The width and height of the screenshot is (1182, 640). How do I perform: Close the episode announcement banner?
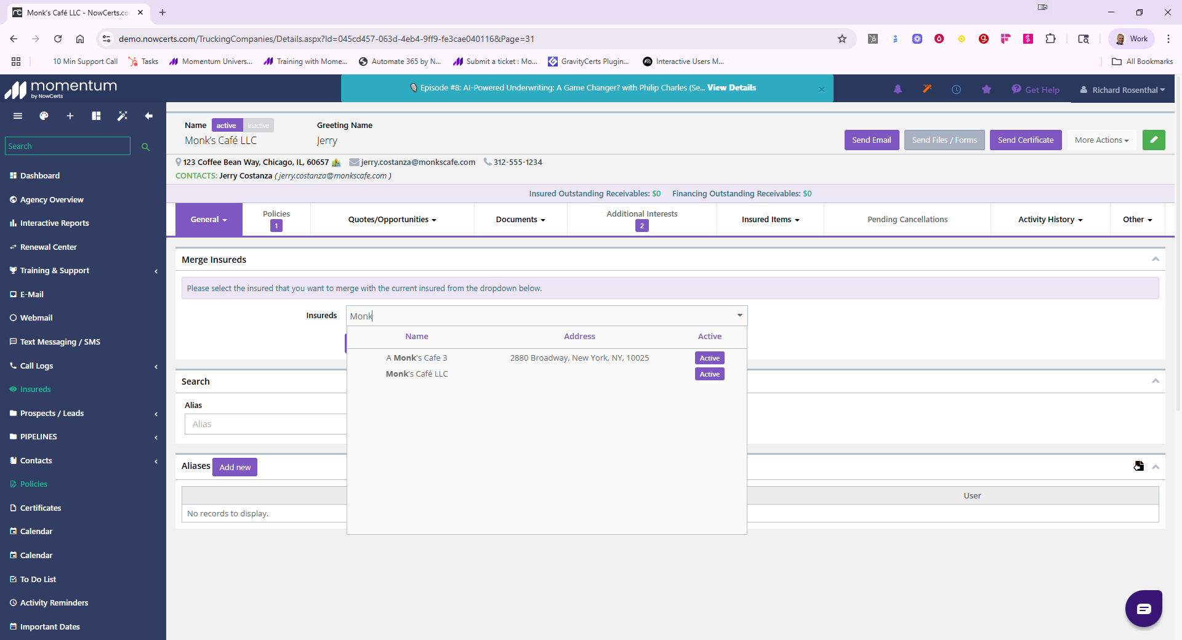point(821,89)
